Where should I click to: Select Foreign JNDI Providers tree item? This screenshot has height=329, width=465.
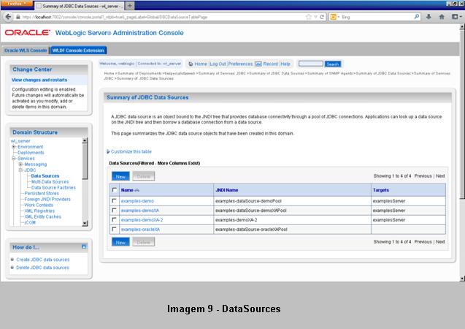(47, 200)
